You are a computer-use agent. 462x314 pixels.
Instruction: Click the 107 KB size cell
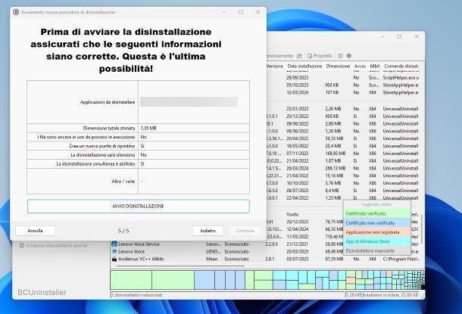coord(332,92)
